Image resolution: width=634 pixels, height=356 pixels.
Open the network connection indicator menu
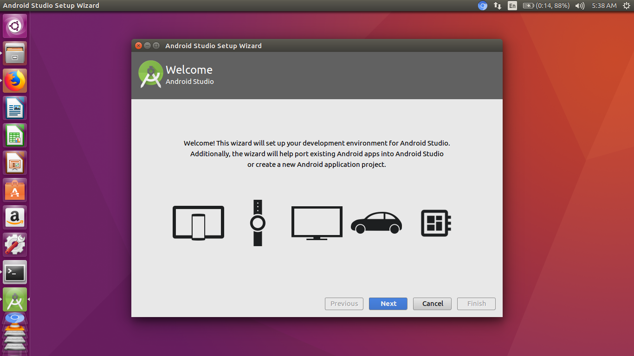(498, 6)
